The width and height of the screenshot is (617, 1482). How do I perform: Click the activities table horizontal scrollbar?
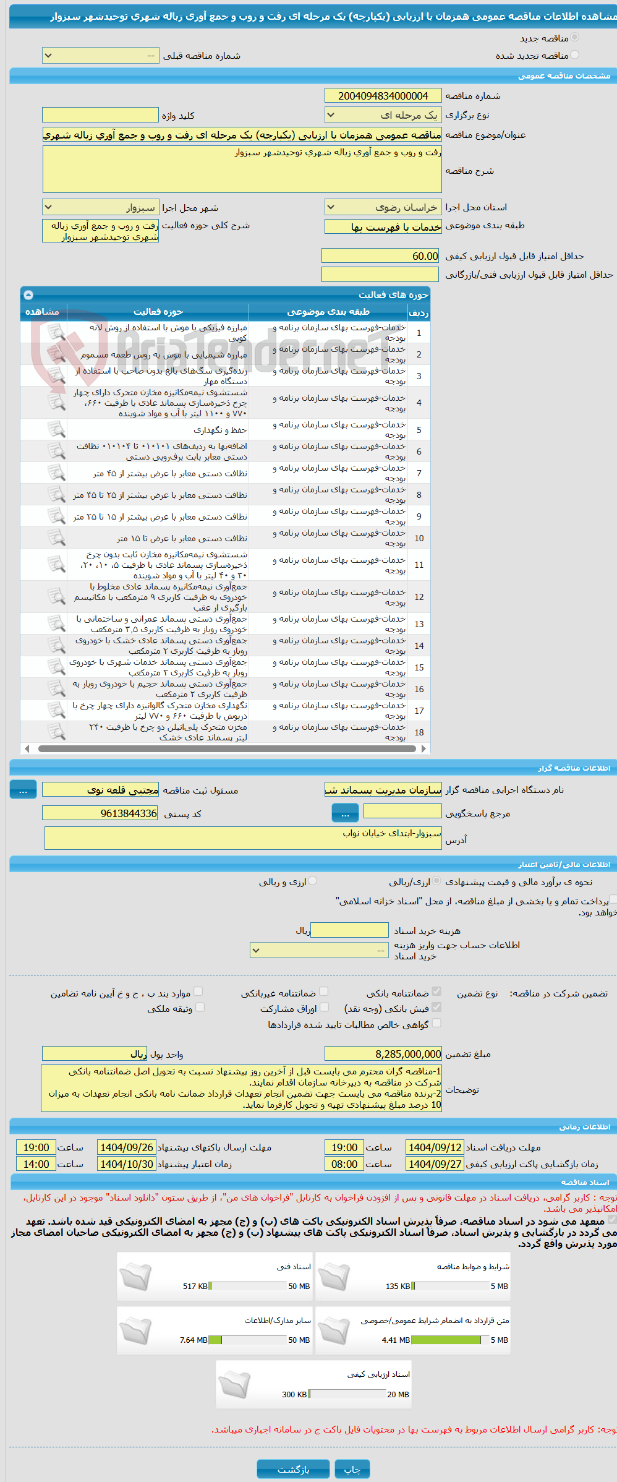pyautogui.click(x=226, y=748)
